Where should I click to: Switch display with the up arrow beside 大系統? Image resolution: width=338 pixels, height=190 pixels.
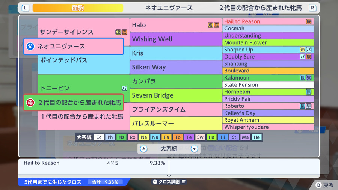[x=143, y=149]
